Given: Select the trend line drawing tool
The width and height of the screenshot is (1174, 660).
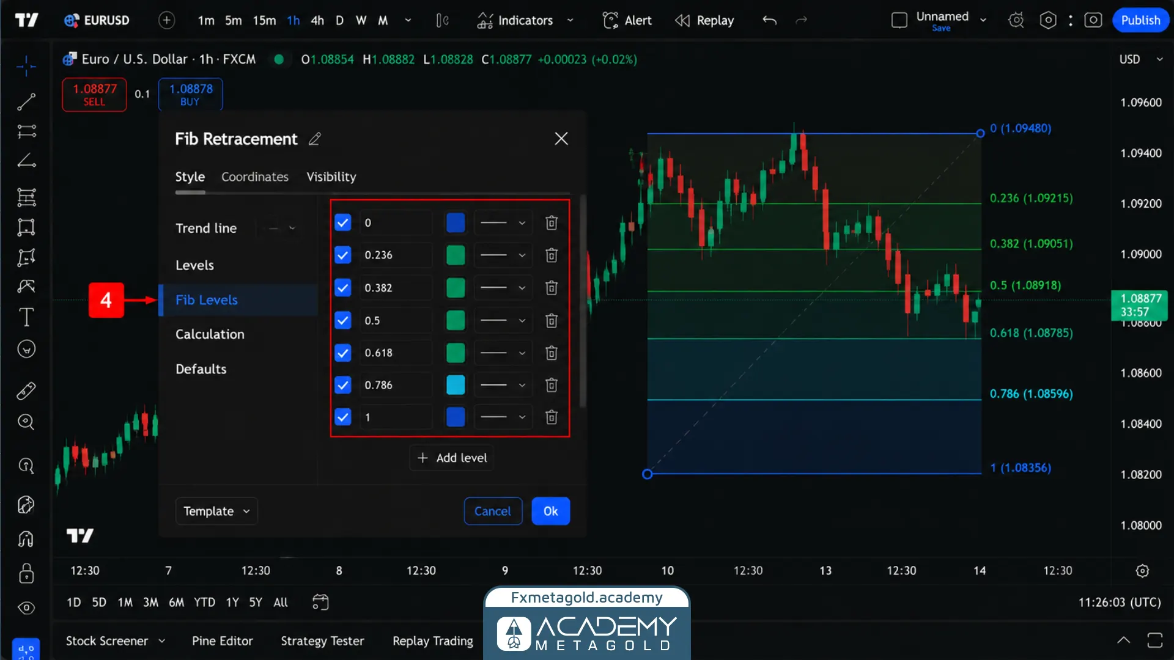Looking at the screenshot, I should point(26,101).
